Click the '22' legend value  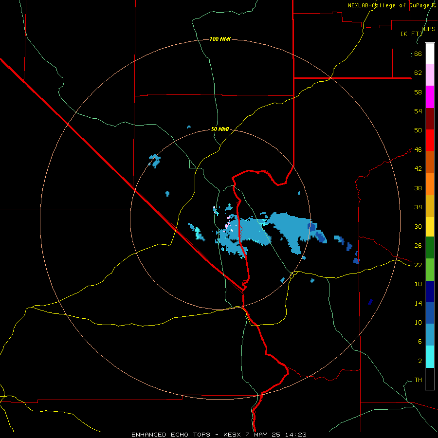pos(418,265)
